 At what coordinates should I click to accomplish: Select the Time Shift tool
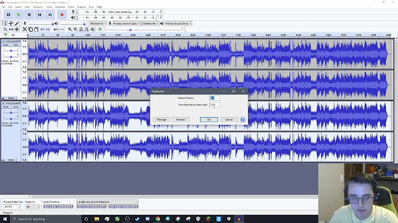click(x=11, y=29)
